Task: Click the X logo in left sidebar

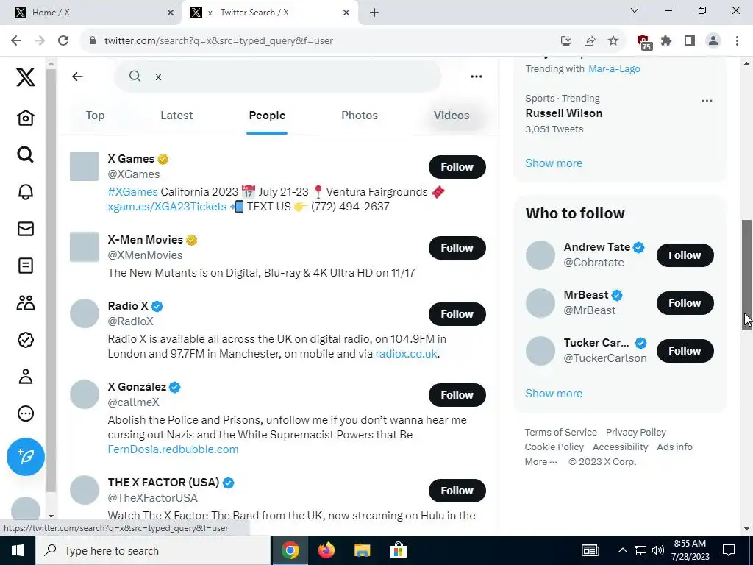Action: tap(26, 77)
